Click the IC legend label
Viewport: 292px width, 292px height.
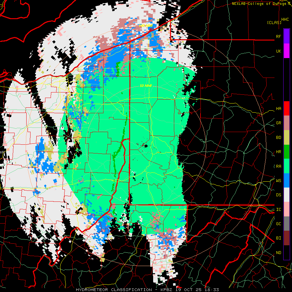pos(279,210)
